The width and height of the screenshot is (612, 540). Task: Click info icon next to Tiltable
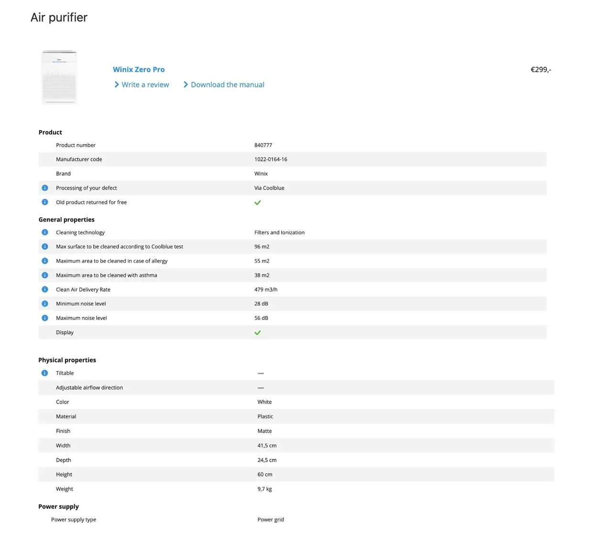pyautogui.click(x=45, y=373)
